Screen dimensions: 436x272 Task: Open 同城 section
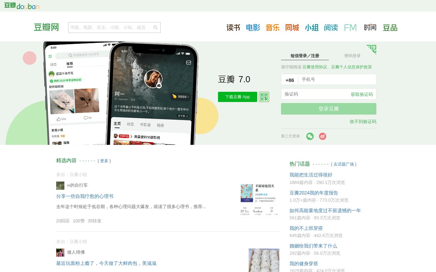292,28
